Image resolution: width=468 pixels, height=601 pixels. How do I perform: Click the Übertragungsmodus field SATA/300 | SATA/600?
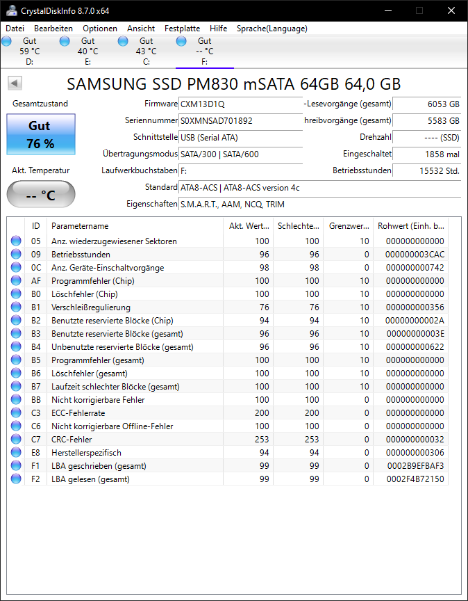click(241, 154)
